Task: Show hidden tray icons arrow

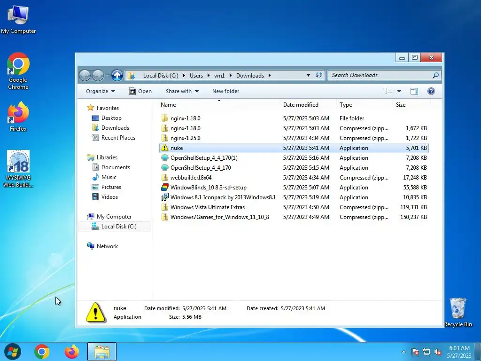Action: pyautogui.click(x=403, y=352)
